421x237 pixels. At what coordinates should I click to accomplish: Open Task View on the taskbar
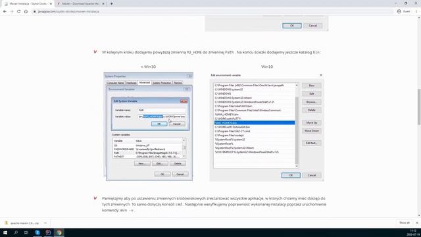coord(26,232)
